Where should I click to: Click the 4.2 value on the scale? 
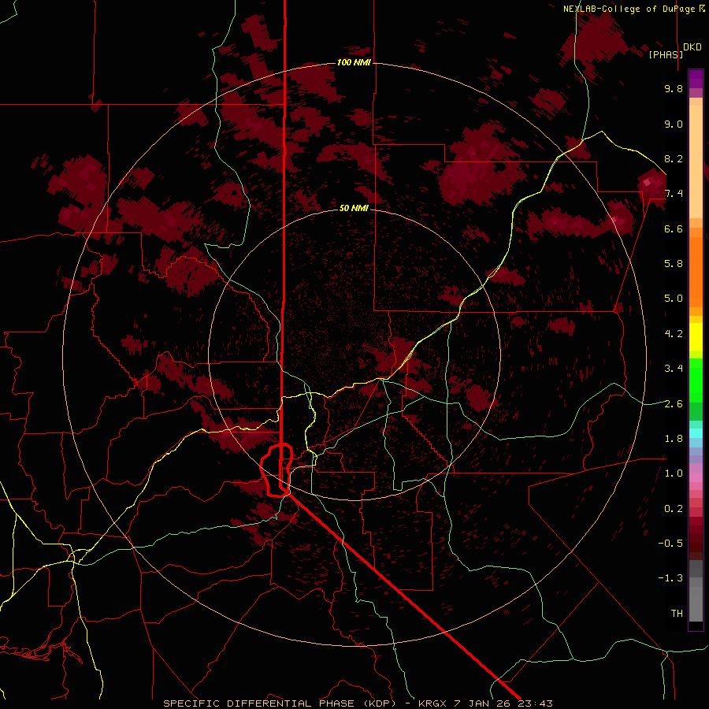(674, 334)
